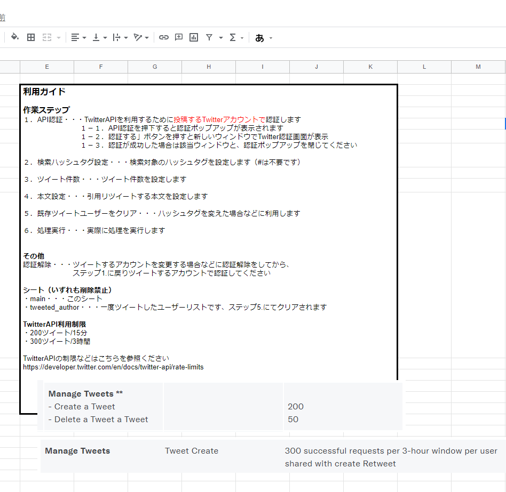Expand the input tools dropdown arrow
The height and width of the screenshot is (492, 506).
coord(271,38)
